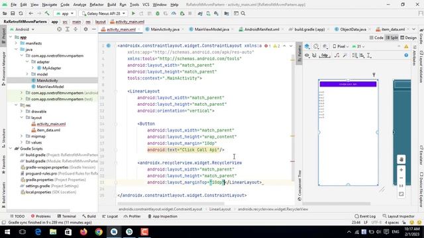Select the pan hand tool in the preview

401,159
